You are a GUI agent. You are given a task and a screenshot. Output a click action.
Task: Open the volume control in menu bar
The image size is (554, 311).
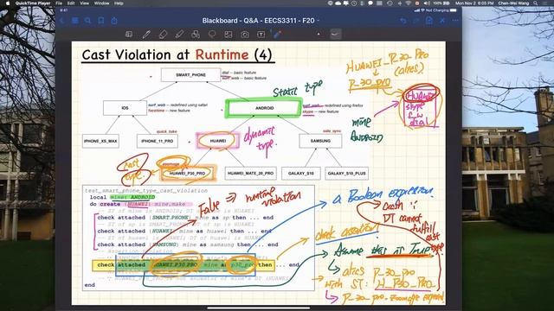tap(427, 3)
